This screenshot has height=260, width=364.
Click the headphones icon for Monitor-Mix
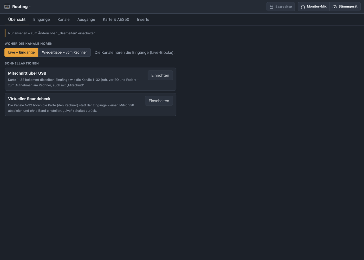303,7
